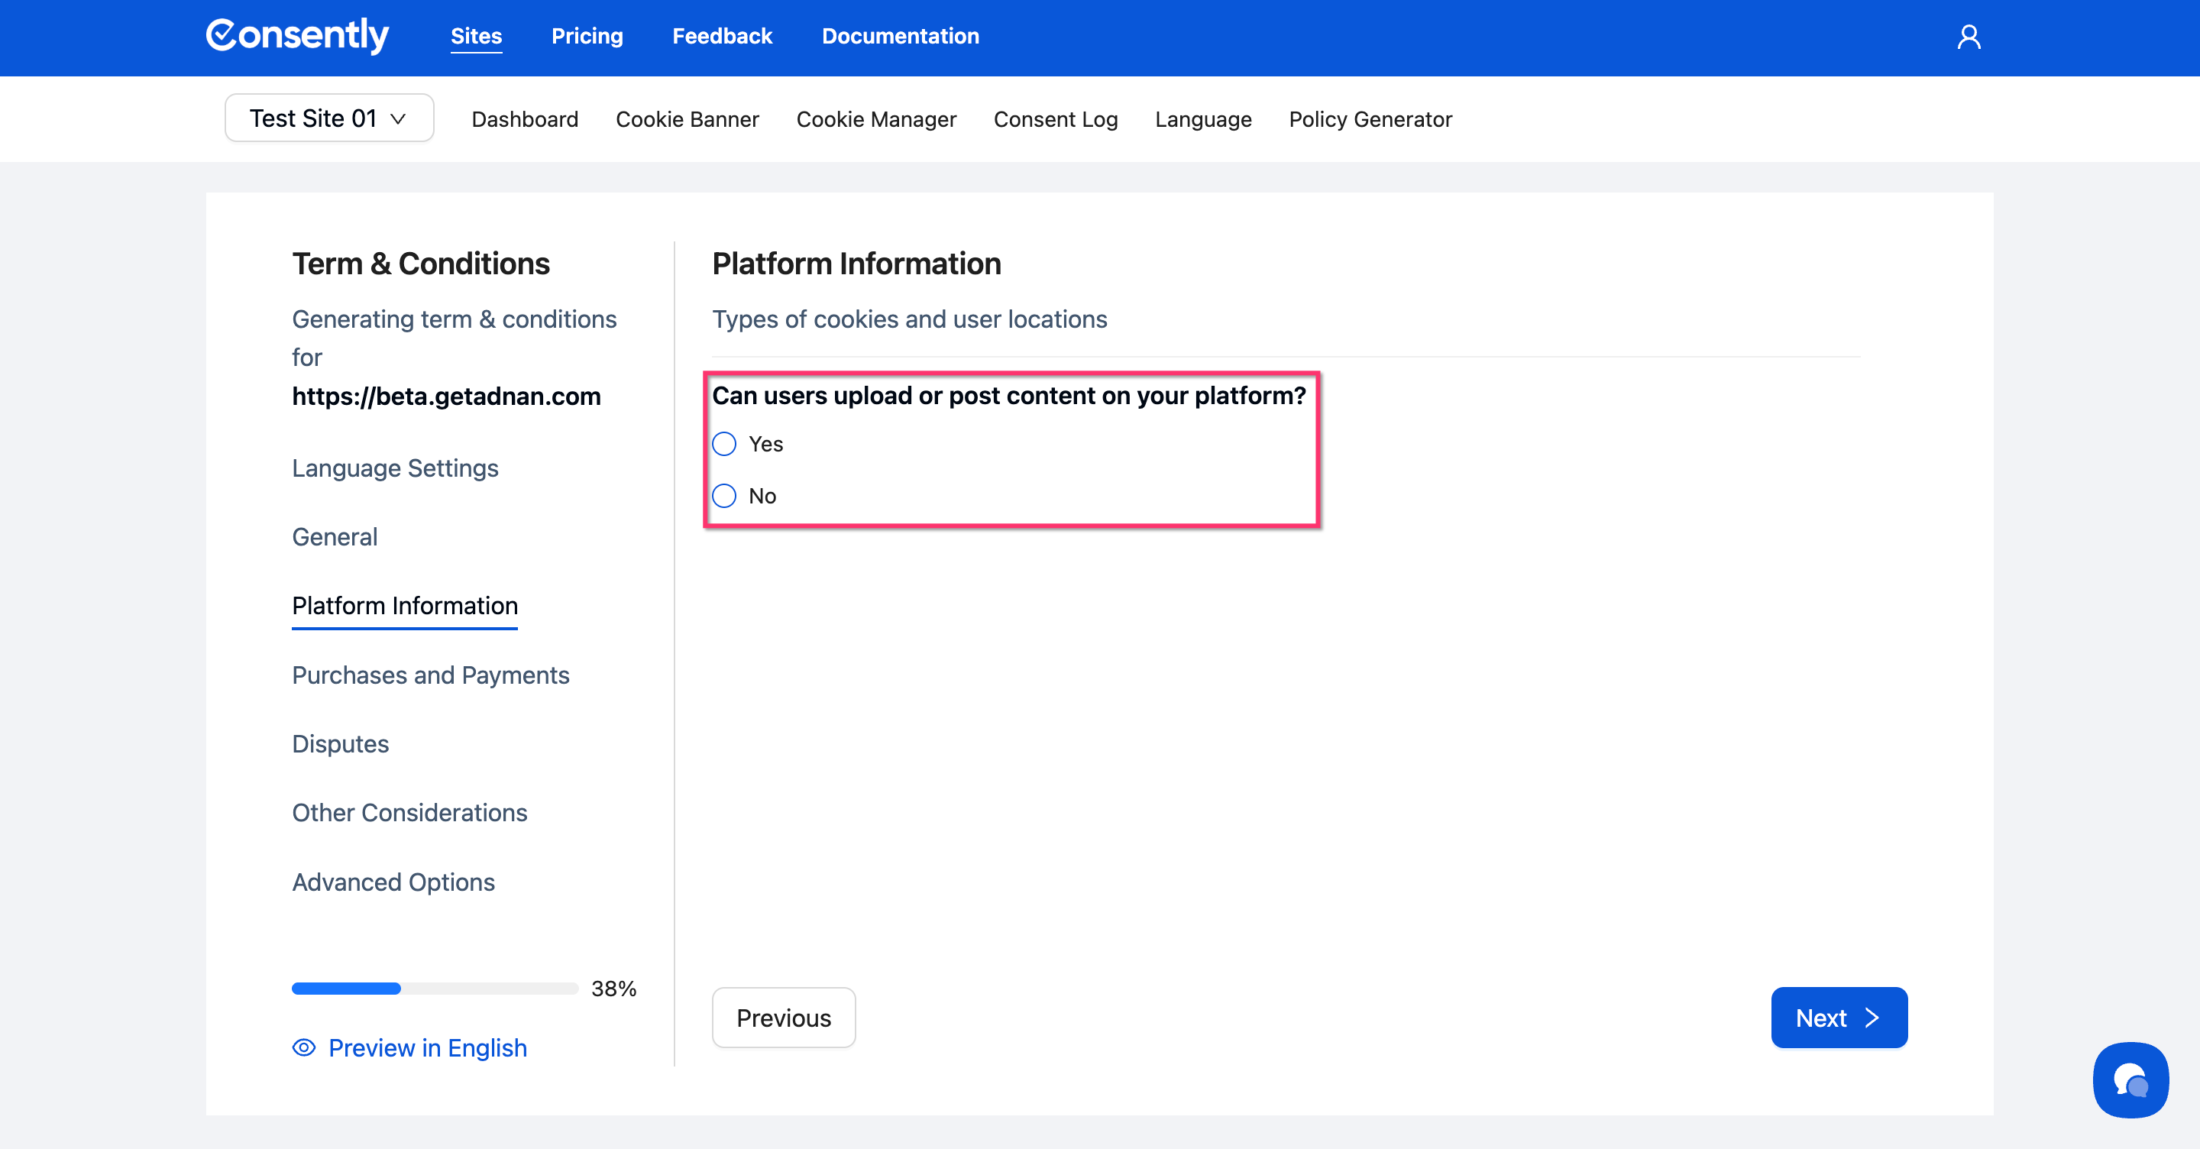Go to the Pricing page
Image resolution: width=2200 pixels, height=1149 pixels.
point(587,36)
